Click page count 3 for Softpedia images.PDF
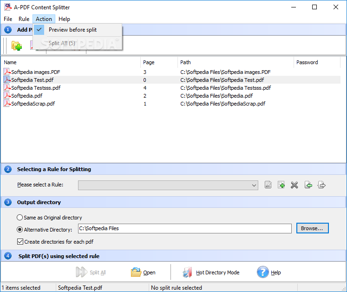Viewport: 347px width, 292px height. pyautogui.click(x=145, y=72)
